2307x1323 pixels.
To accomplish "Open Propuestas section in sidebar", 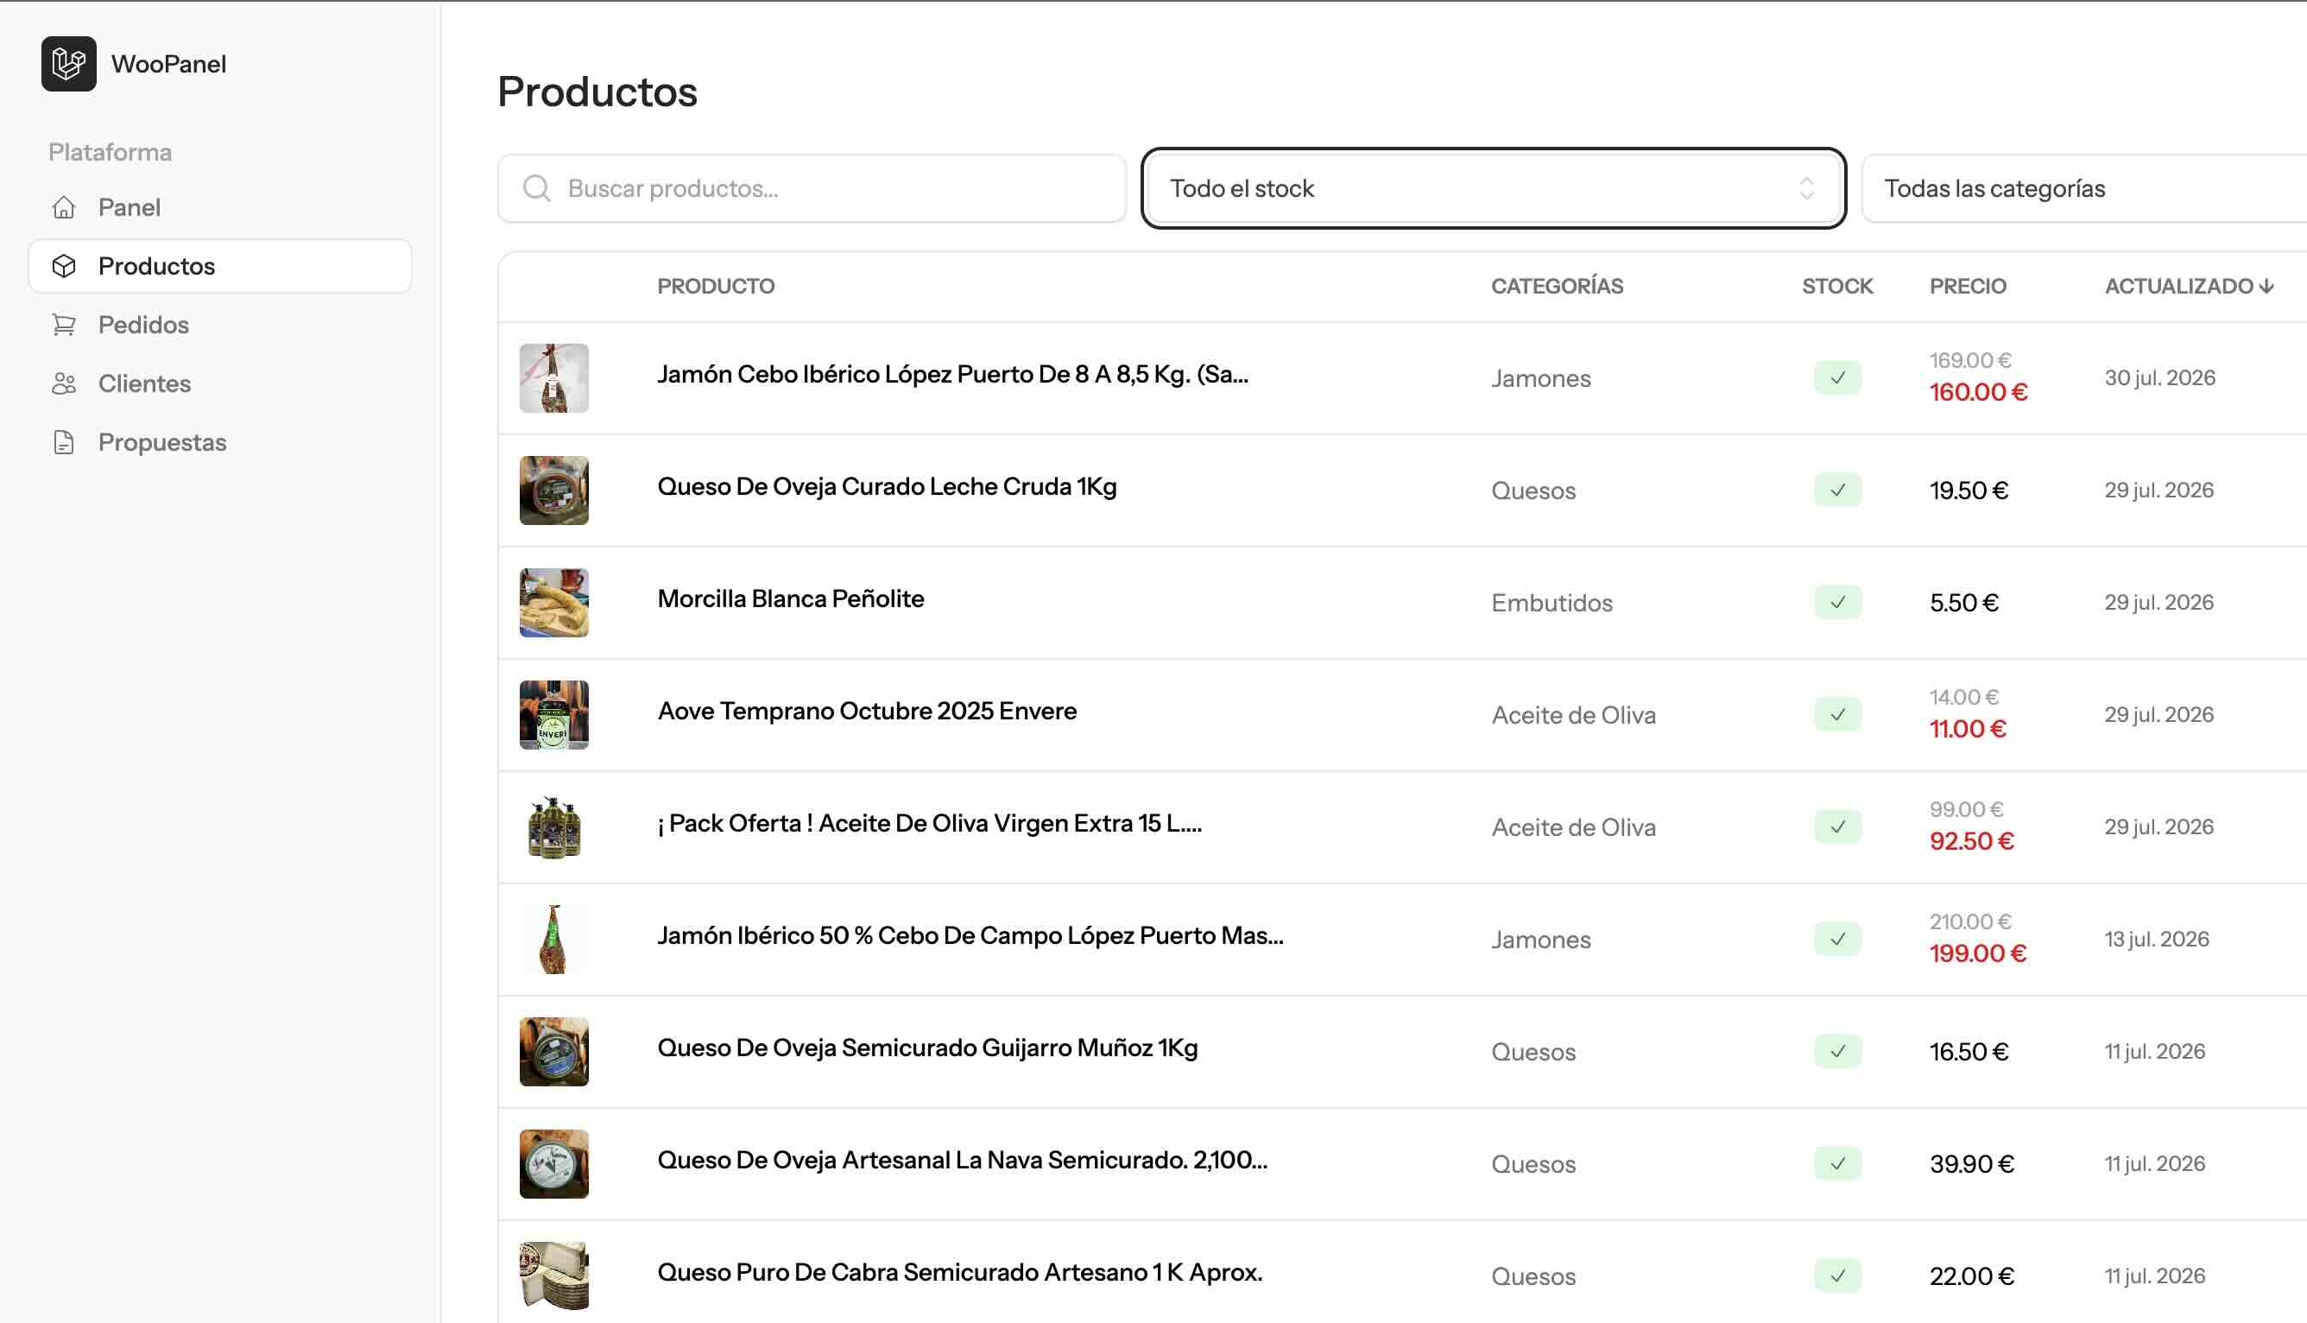I will click(220, 442).
